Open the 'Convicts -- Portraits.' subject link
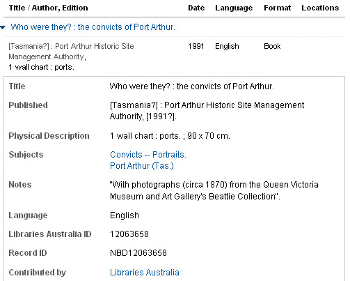Screen dimensions: 350x281 148,155
